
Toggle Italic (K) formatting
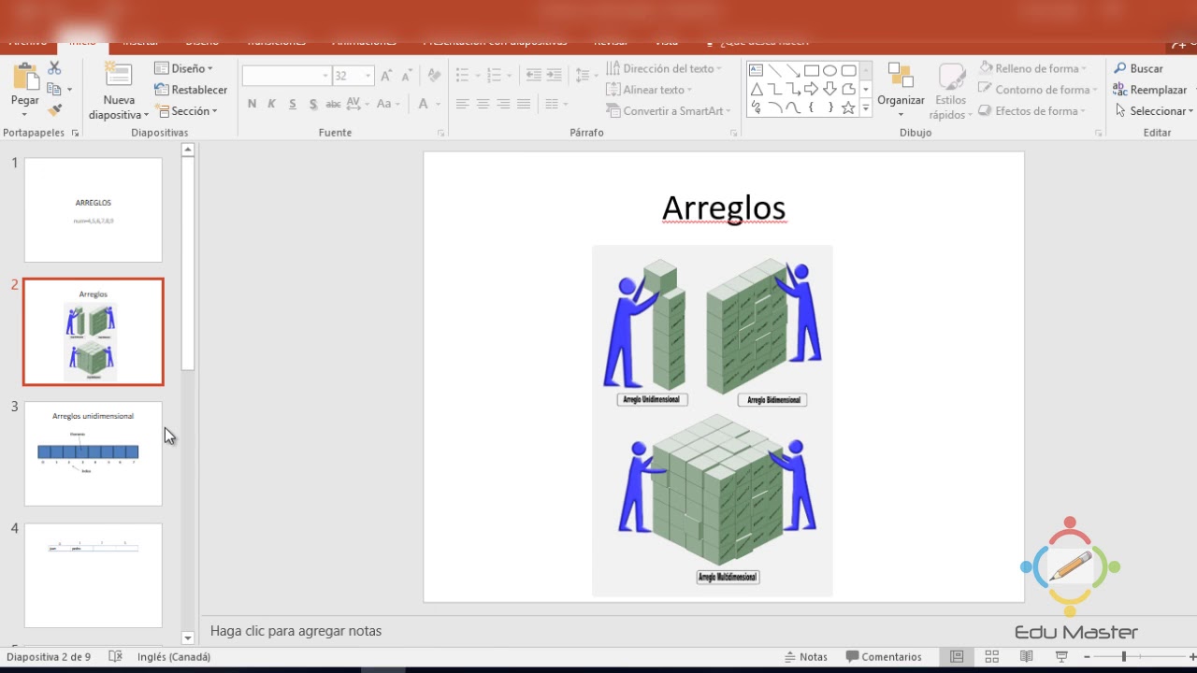coord(272,104)
